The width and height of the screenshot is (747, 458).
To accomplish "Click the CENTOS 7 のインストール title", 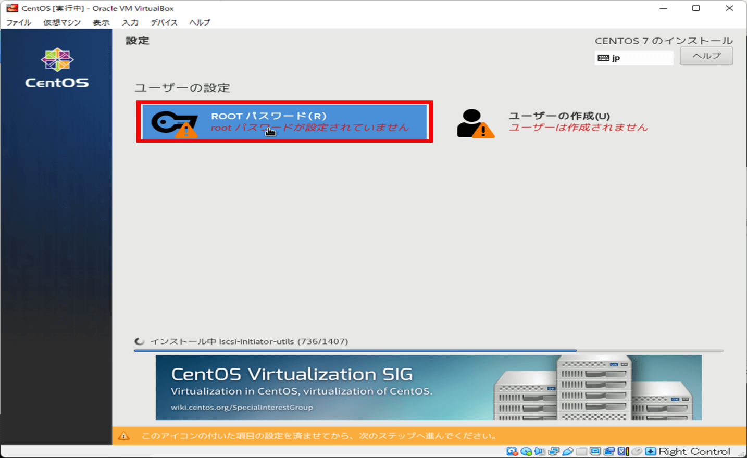I will coord(664,41).
